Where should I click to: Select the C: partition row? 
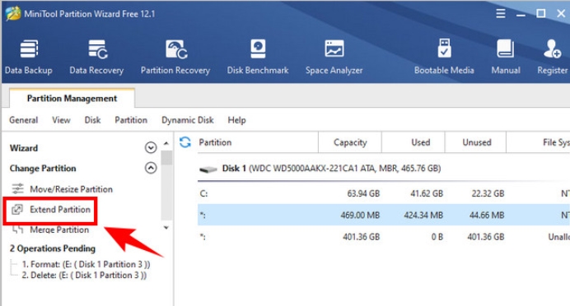click(x=384, y=193)
